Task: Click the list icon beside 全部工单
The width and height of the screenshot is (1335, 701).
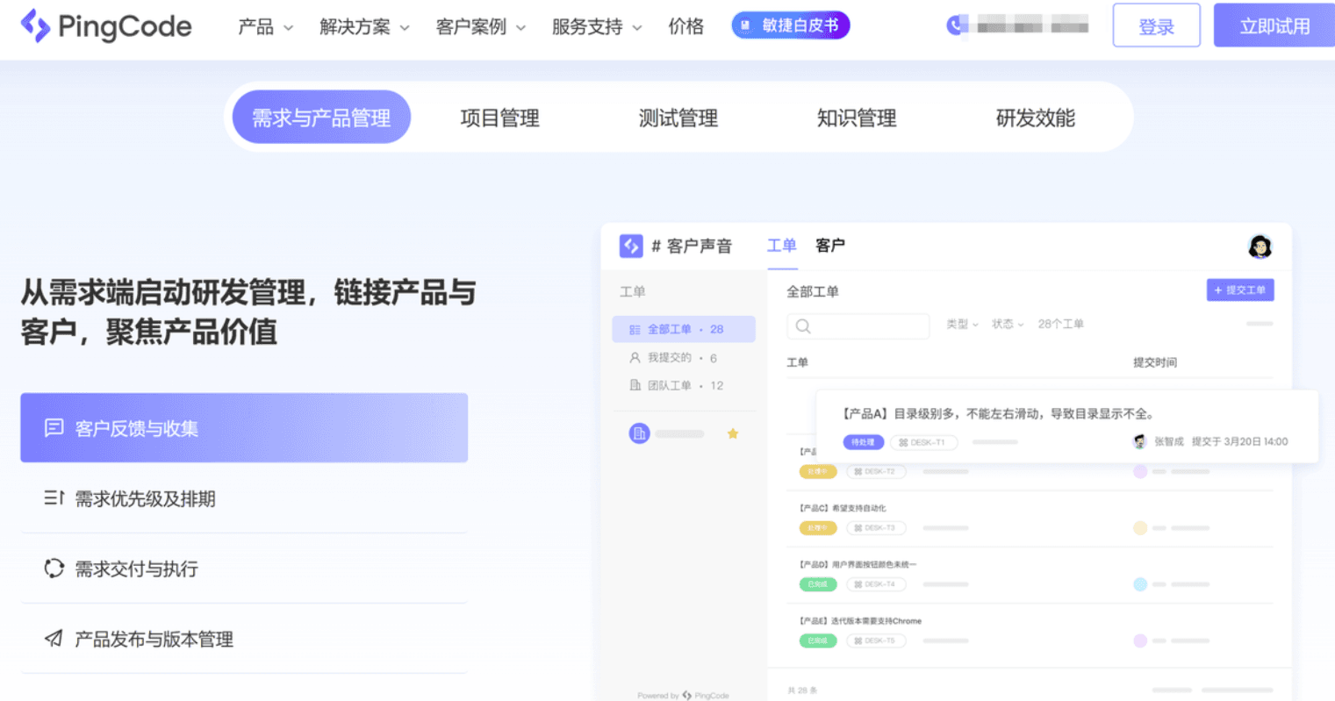Action: pos(635,330)
